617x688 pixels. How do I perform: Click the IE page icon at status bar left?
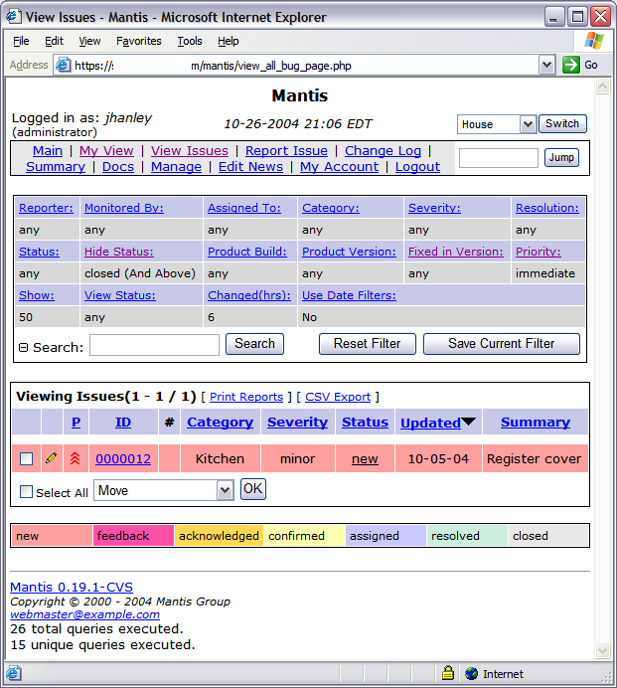pos(13,673)
